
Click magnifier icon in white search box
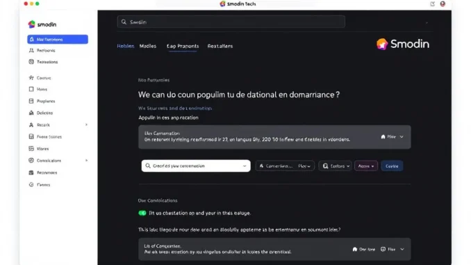point(148,166)
